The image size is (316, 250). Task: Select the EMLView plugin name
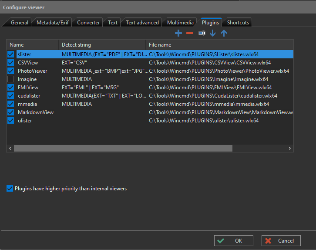(28, 87)
